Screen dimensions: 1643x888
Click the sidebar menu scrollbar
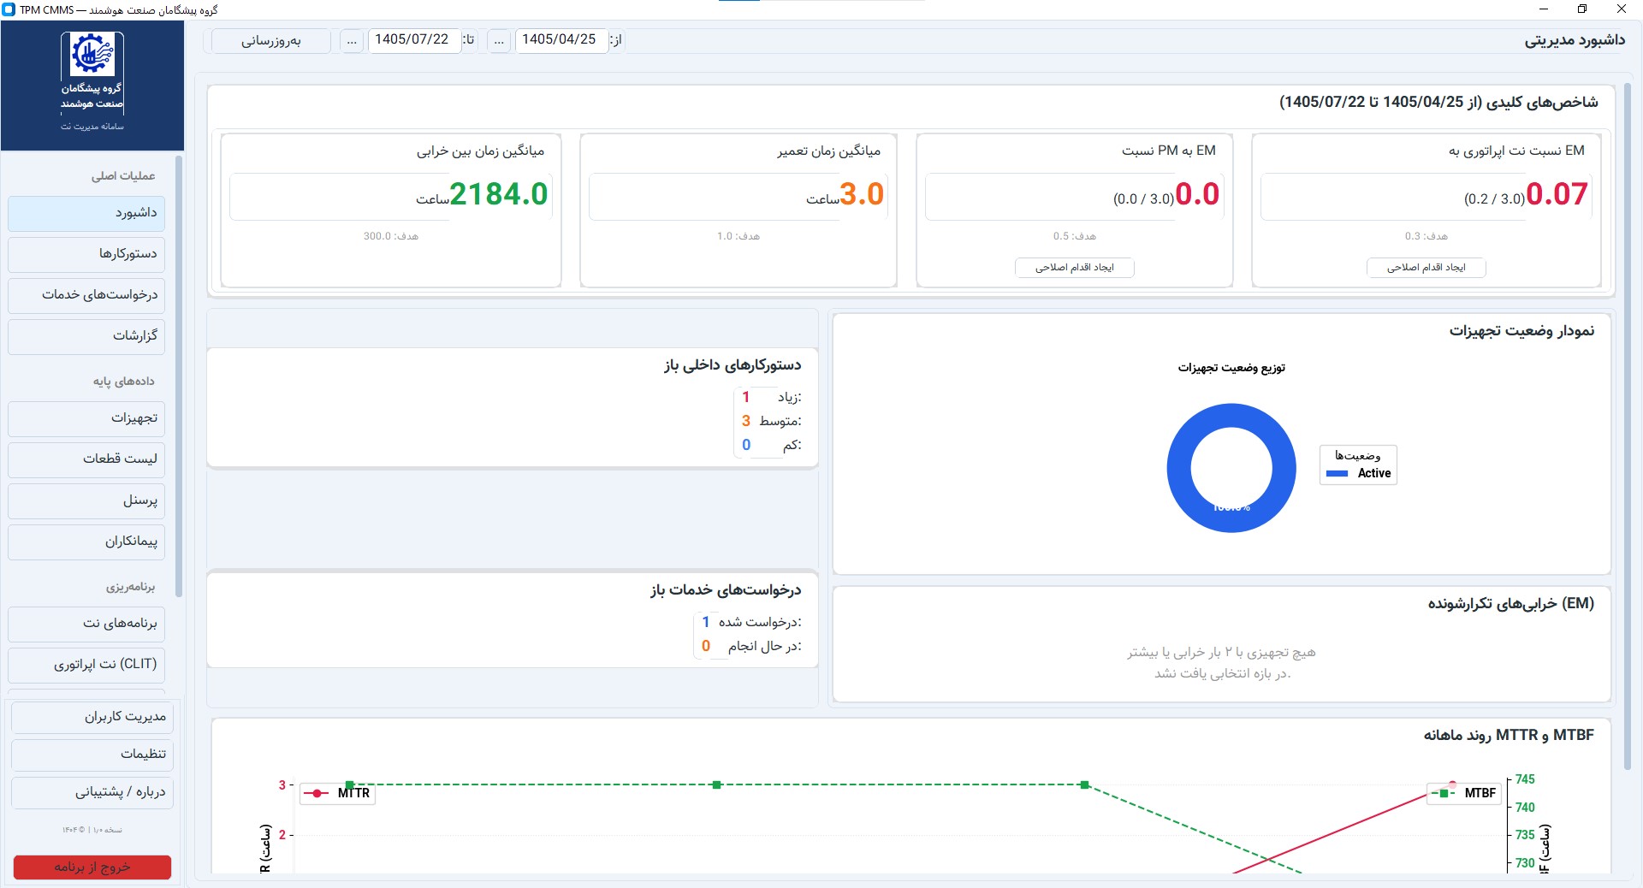click(x=179, y=376)
